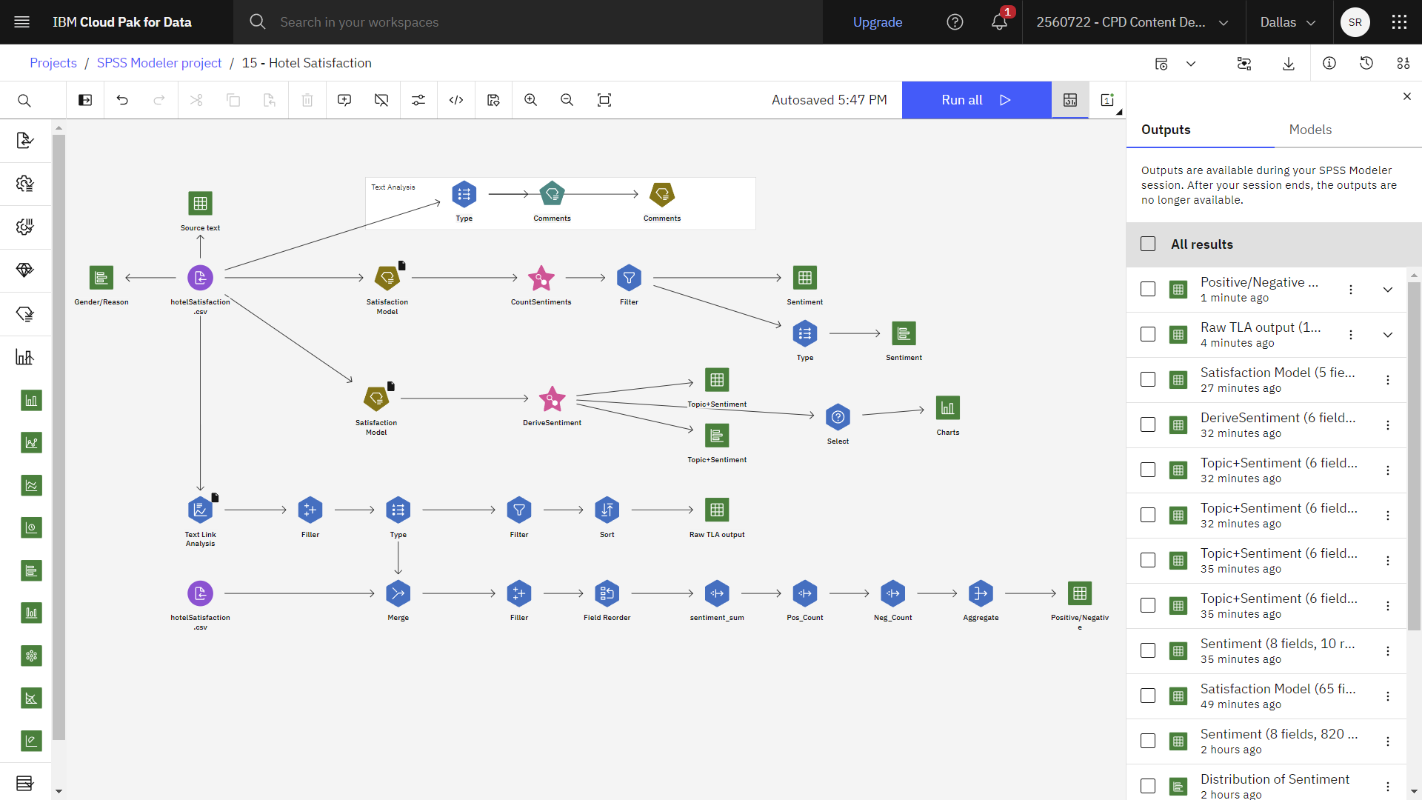Image resolution: width=1422 pixels, height=800 pixels.
Task: Select the CountSentiments star node
Action: pos(541,279)
